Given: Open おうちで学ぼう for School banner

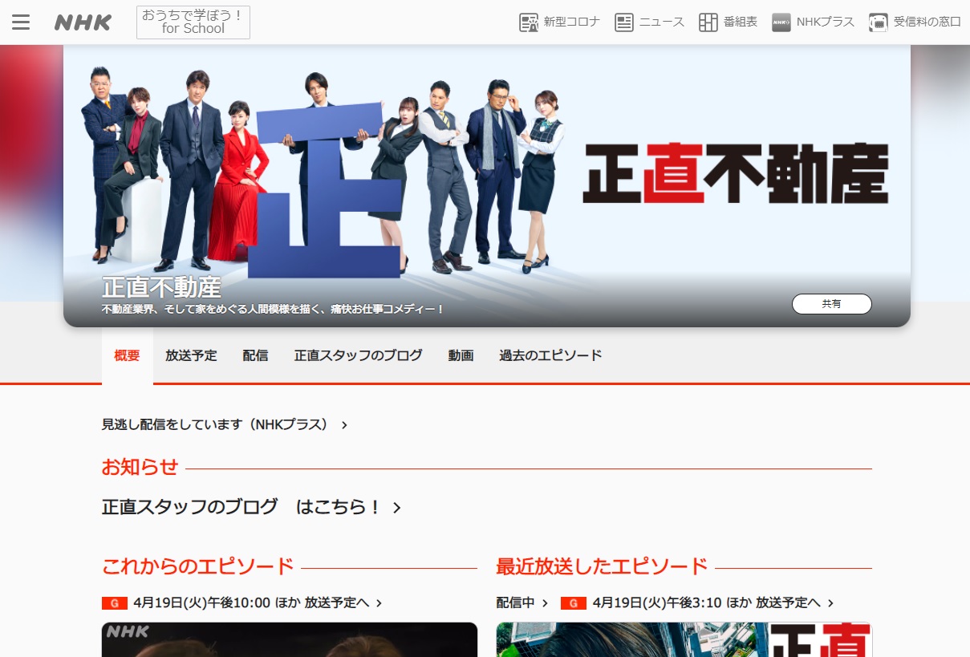Looking at the screenshot, I should tap(193, 22).
